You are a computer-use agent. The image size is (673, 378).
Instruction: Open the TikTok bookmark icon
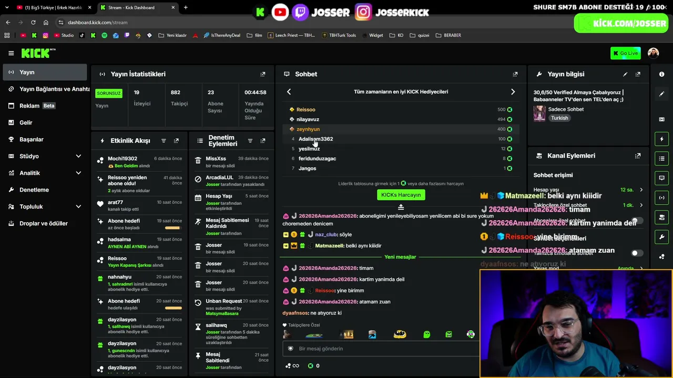[82, 35]
